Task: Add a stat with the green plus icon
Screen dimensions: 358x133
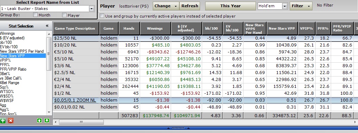Action: click(3, 121)
